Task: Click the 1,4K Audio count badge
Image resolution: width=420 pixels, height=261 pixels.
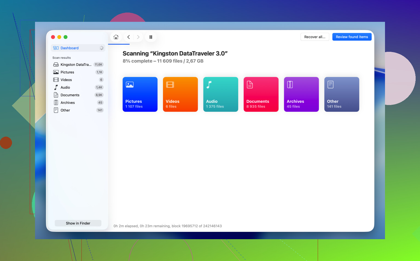Action: tap(99, 87)
